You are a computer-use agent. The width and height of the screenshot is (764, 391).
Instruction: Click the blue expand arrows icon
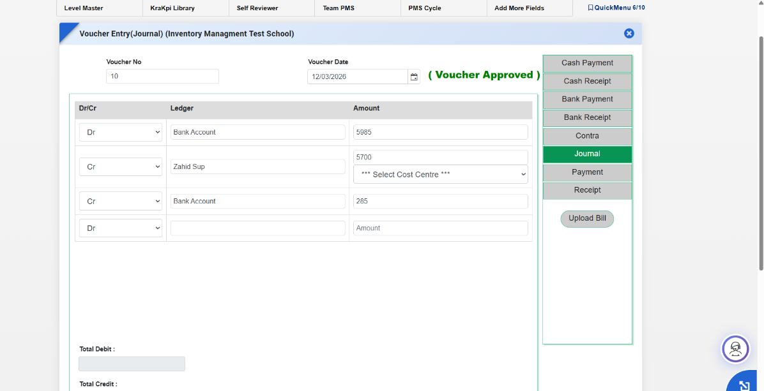[744, 385]
